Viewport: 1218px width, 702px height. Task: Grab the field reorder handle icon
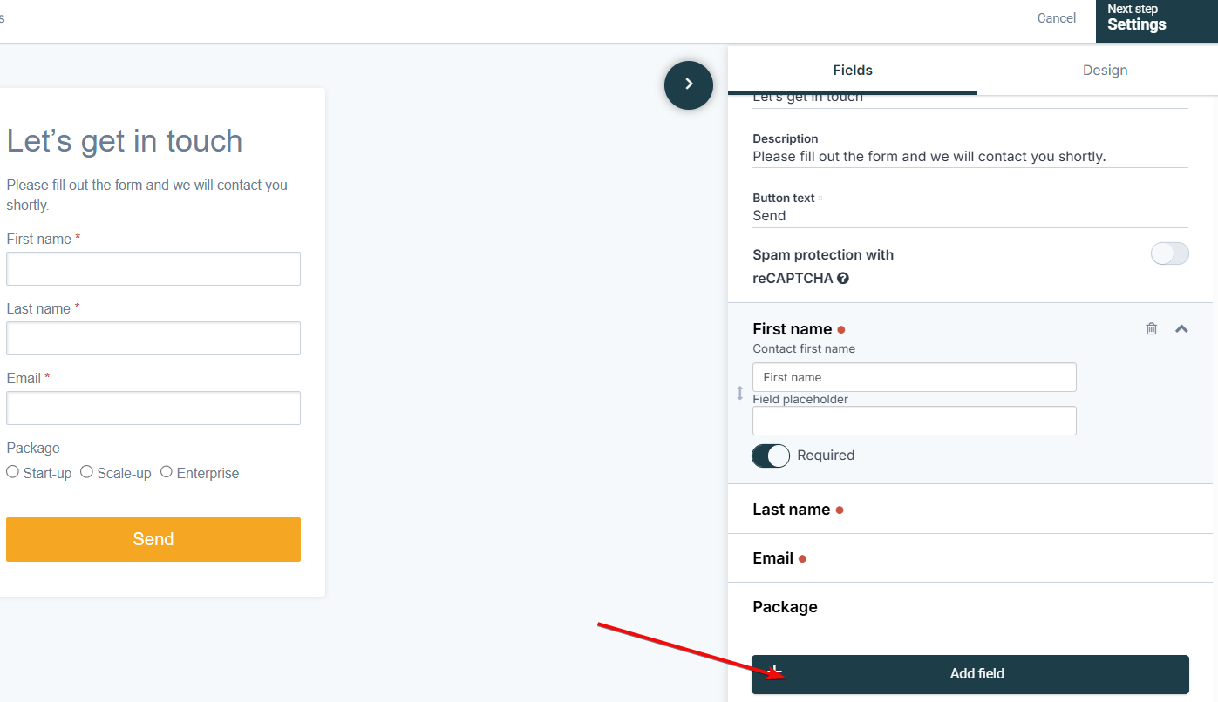click(740, 393)
